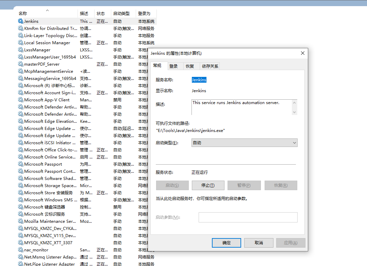
Task: Sort services by 登录为 column header
Action: (146, 14)
